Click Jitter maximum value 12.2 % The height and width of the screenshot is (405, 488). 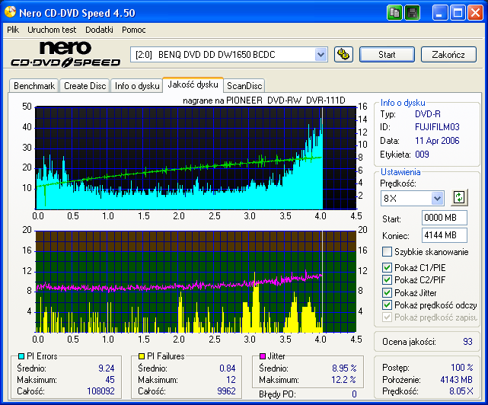click(343, 380)
